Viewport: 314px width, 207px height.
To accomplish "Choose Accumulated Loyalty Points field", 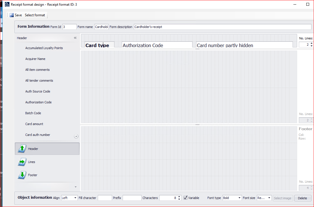I will pyautogui.click(x=44, y=48).
